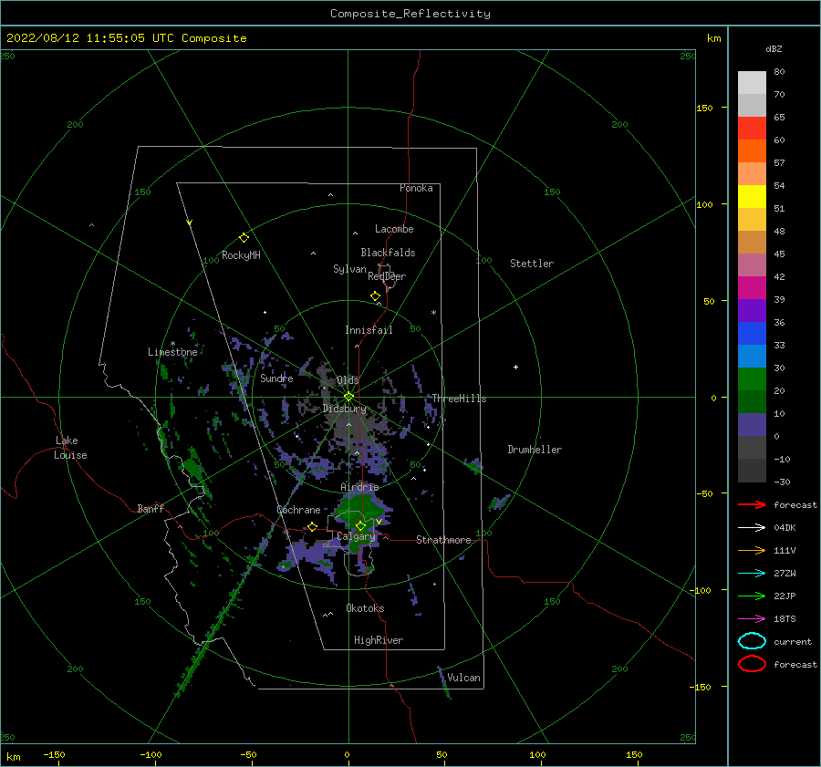Select the km unit label at top right
Viewport: 821px width, 767px height.
click(x=713, y=38)
